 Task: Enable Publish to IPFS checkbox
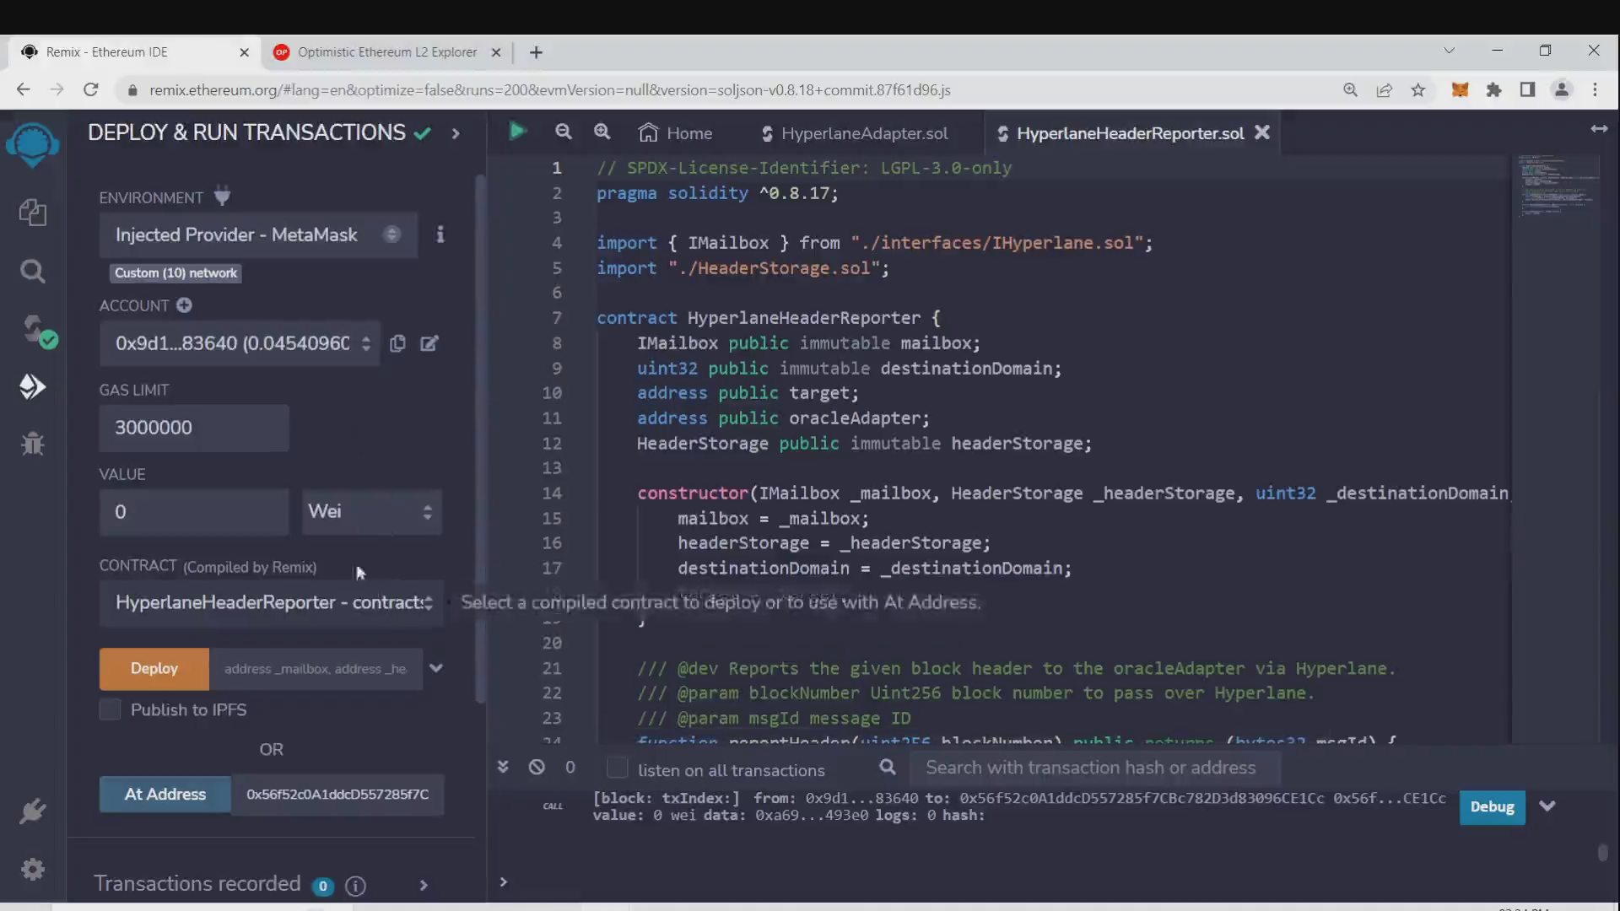(110, 709)
